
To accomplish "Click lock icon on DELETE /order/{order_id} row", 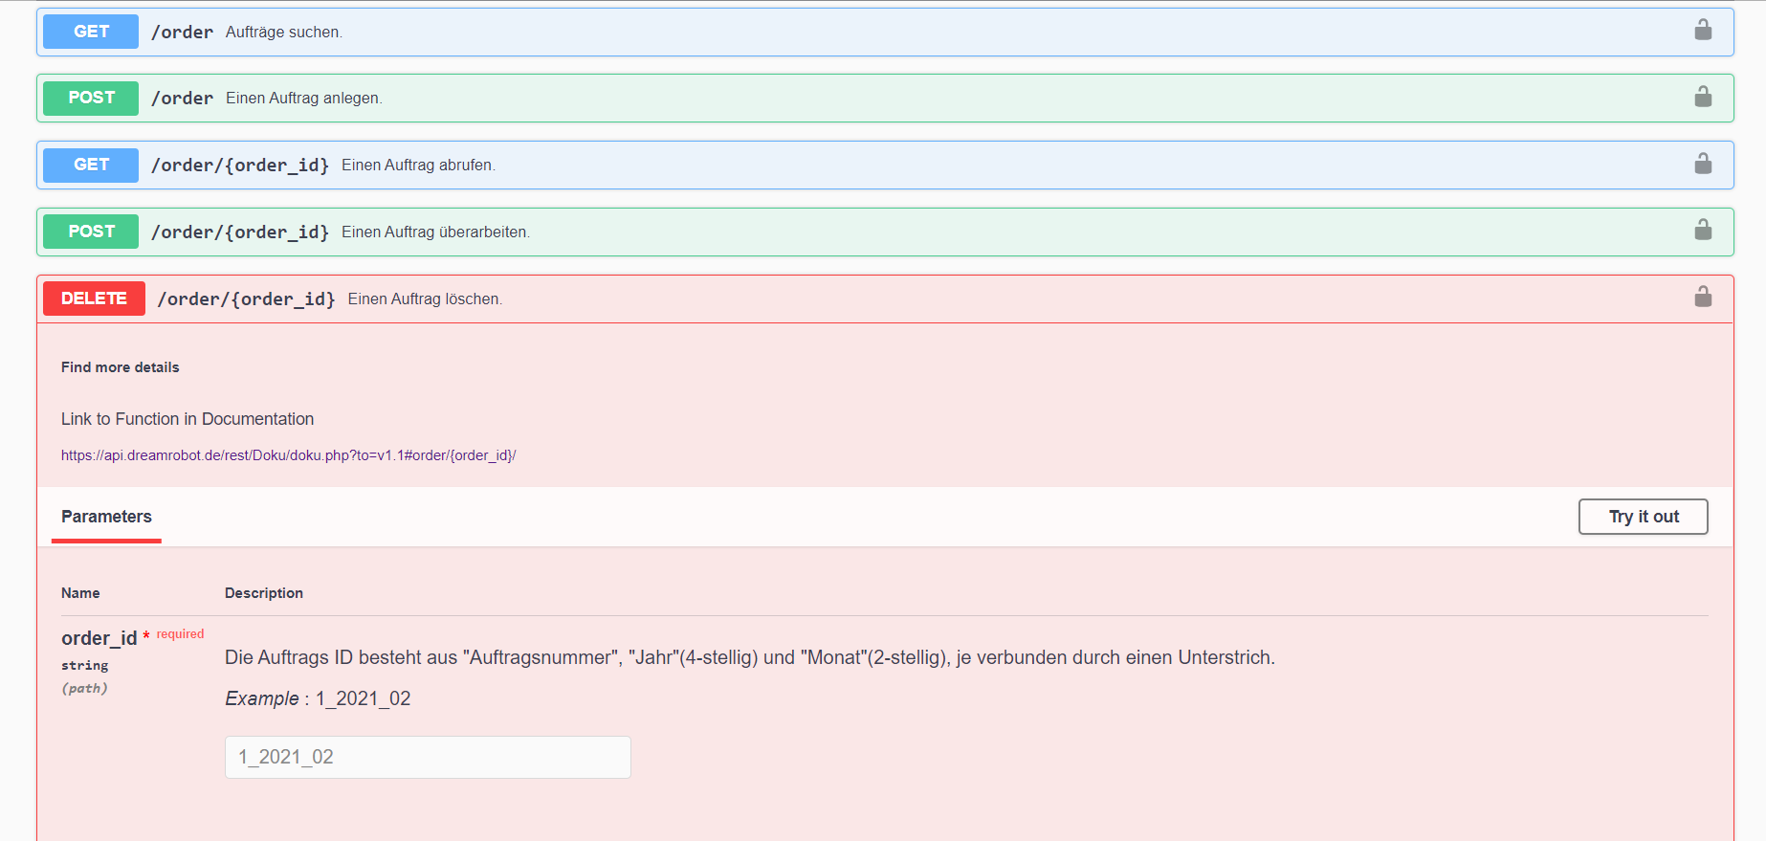I will point(1703,297).
